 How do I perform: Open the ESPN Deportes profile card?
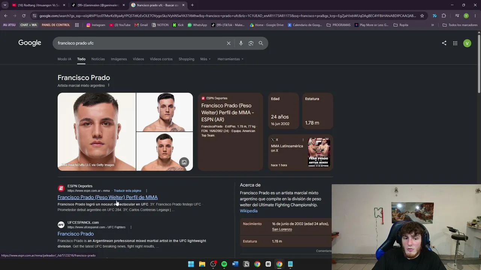(x=230, y=132)
